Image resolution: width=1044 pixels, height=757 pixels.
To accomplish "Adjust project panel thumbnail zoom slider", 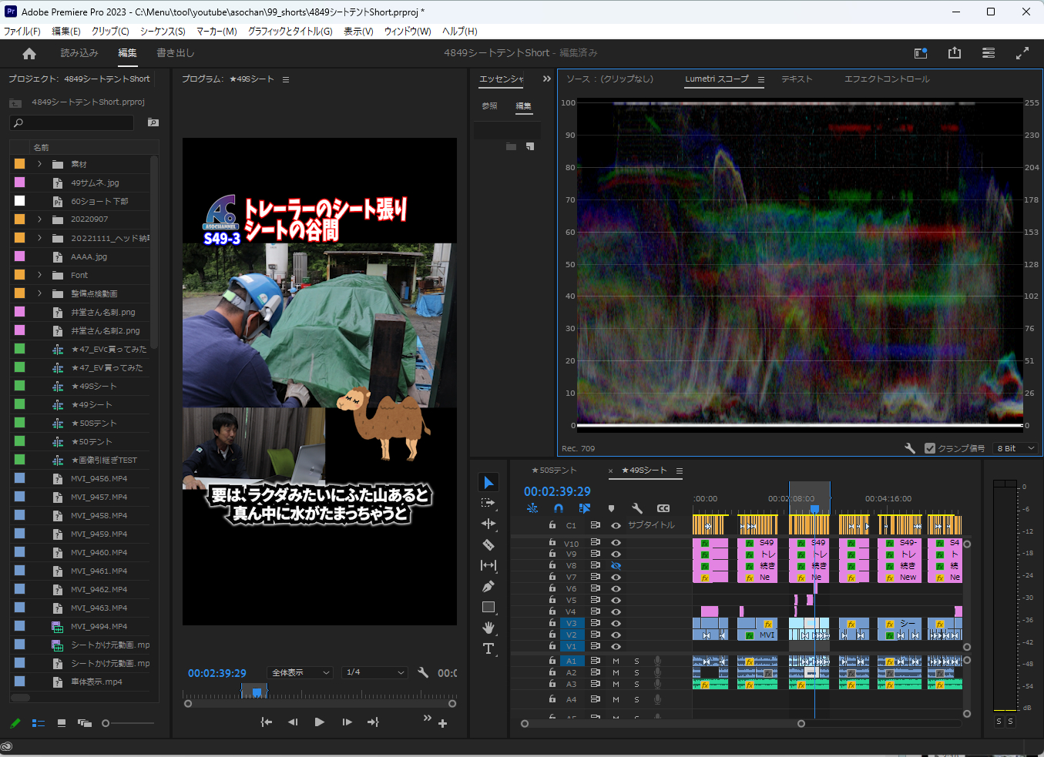I will click(x=106, y=723).
